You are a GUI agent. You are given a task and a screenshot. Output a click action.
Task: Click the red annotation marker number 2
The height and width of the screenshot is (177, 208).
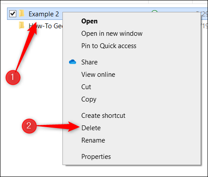[29, 126]
